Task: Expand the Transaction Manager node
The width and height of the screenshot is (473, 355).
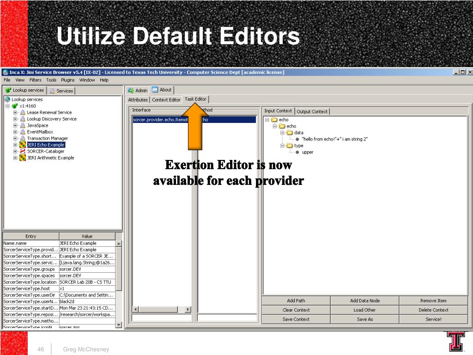Action: 15,138
